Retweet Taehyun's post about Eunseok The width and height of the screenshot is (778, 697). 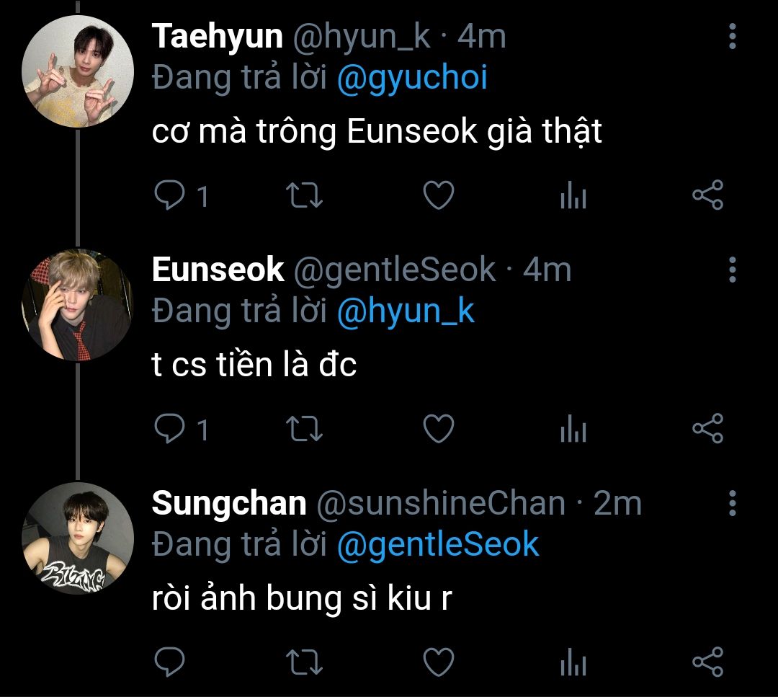pyautogui.click(x=305, y=196)
